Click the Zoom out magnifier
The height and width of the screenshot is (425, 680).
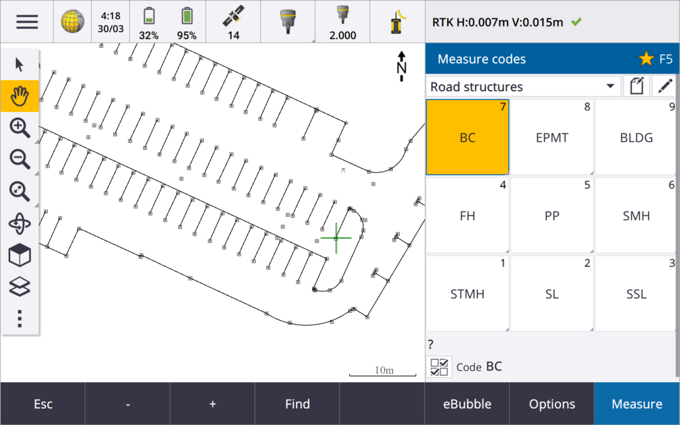pos(20,159)
